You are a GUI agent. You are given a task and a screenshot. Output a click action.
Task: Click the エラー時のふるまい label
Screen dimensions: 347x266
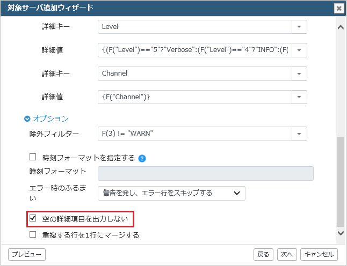coord(58,193)
